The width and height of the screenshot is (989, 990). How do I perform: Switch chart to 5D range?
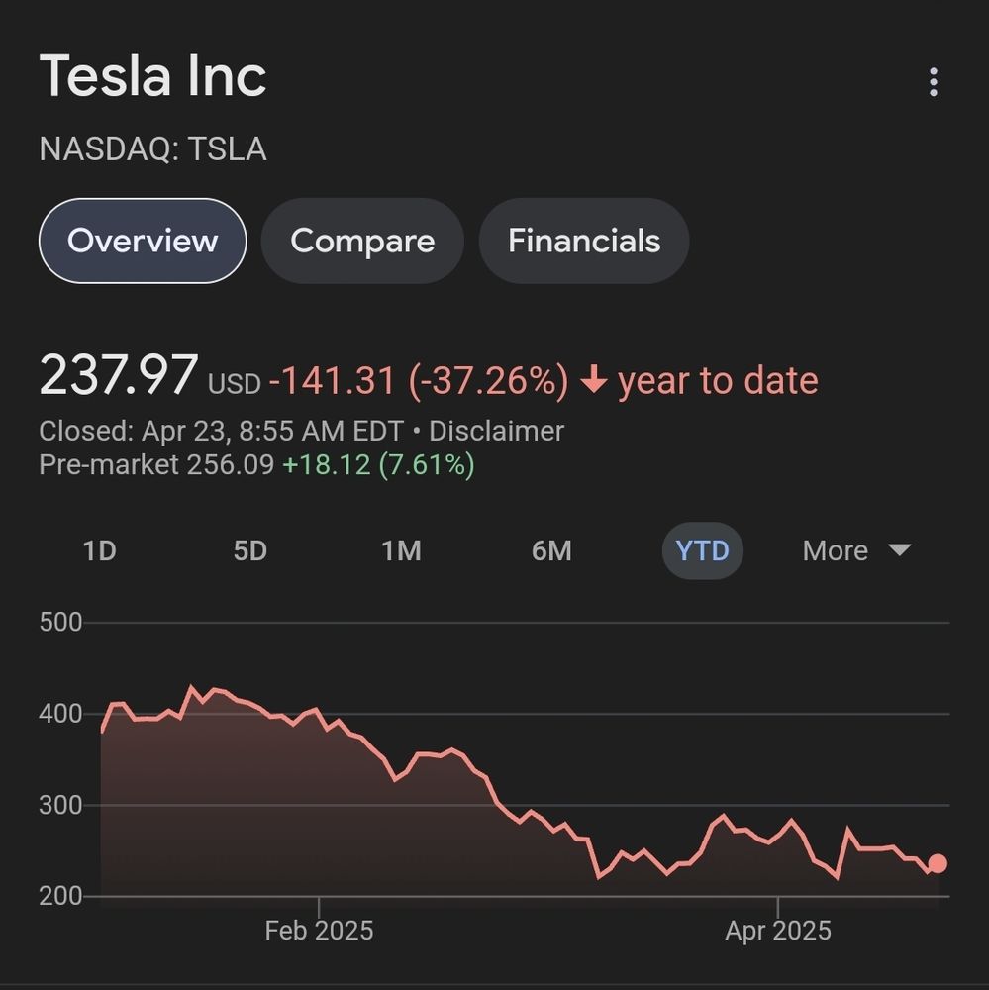coord(250,550)
